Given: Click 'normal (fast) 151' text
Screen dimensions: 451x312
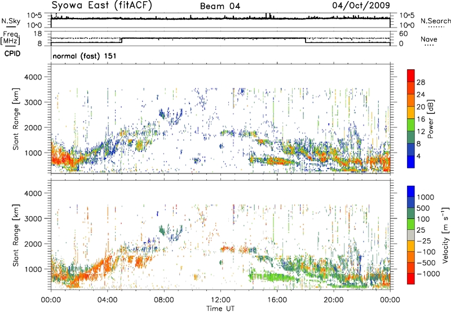Looking at the screenshot, I should (85, 56).
